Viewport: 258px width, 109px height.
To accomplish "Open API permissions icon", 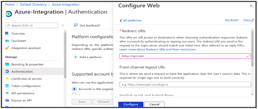I will (7, 93).
